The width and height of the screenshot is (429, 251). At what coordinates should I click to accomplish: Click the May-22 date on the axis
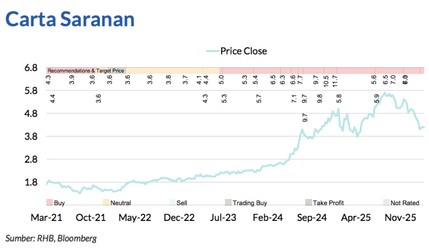coord(135,217)
